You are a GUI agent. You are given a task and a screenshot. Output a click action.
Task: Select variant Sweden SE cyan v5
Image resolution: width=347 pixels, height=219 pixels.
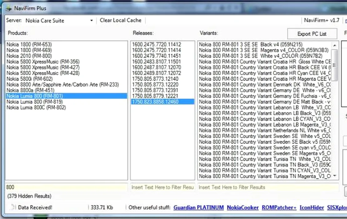265,148
